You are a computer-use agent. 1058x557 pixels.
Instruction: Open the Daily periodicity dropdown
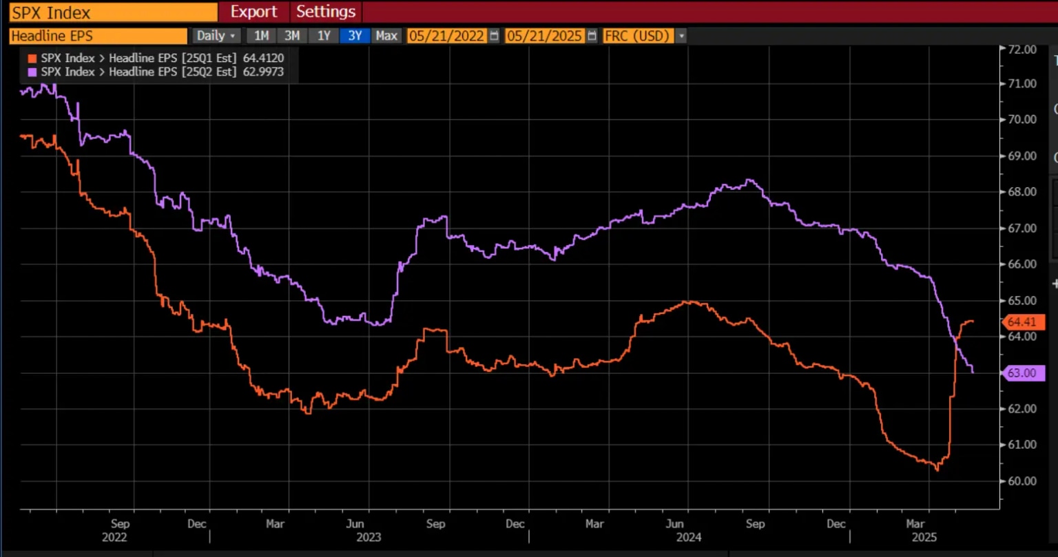(x=216, y=36)
